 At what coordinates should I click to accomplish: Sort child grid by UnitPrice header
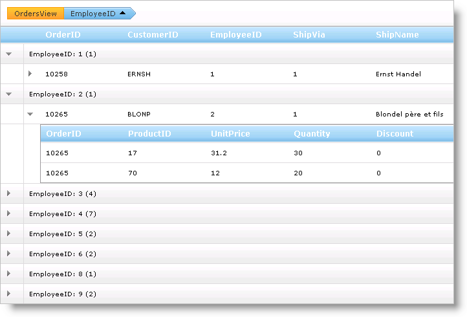[x=230, y=134]
